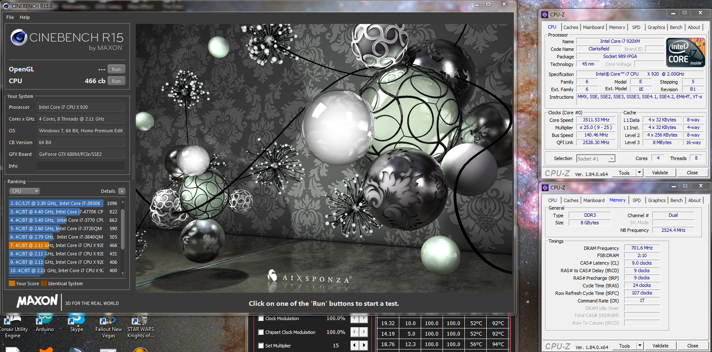Decrease Clock Modulation with the left arrow
712x352 pixels.
point(355,319)
